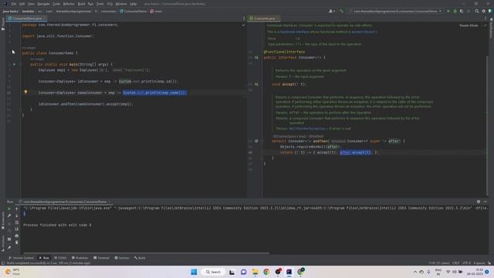494x278 pixels.
Task: Click the gutter icon beside andThen method
Action: click(x=256, y=141)
